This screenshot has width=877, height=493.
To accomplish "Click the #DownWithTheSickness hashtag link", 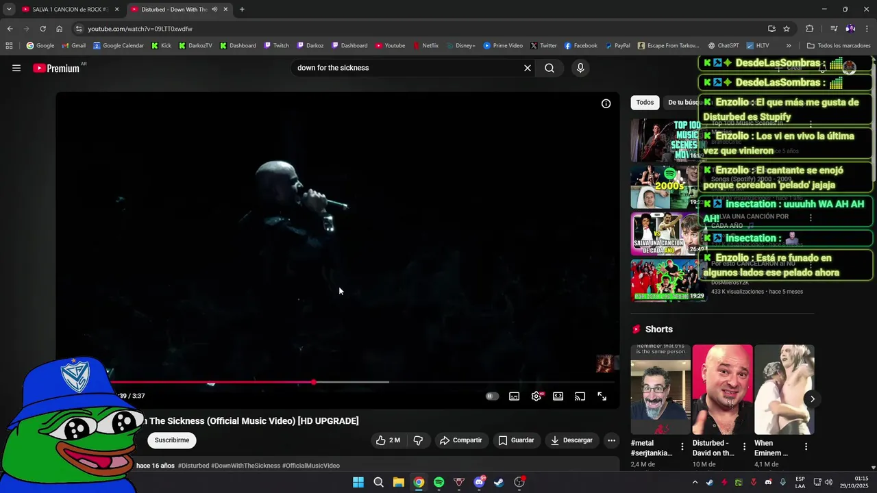I will [246, 466].
